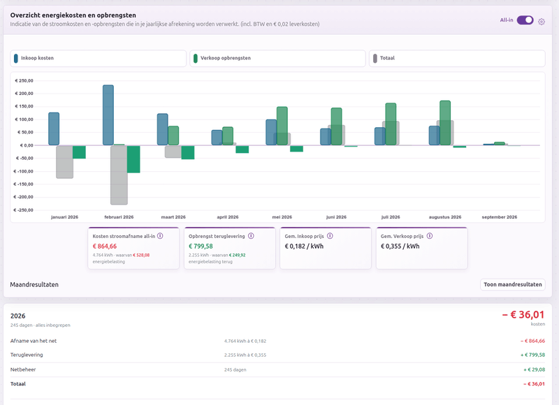The width and height of the screenshot is (559, 405).
Task: Click the € 864,66 cost value
Action: coord(104,246)
